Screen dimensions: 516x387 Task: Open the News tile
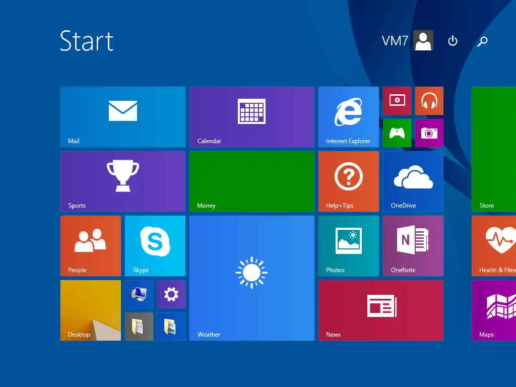pyautogui.click(x=381, y=310)
